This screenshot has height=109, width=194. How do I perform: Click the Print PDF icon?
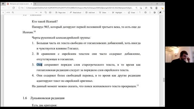pyautogui.click(x=145, y=12)
